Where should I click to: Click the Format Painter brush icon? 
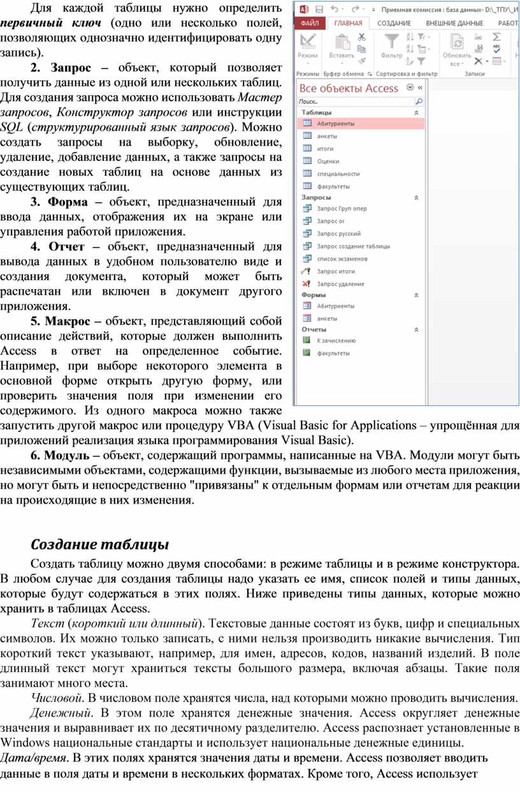361,61
